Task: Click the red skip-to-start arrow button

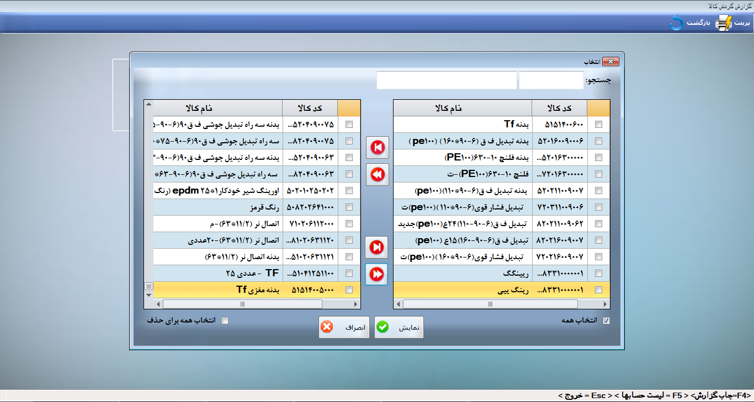Action: coord(377,147)
